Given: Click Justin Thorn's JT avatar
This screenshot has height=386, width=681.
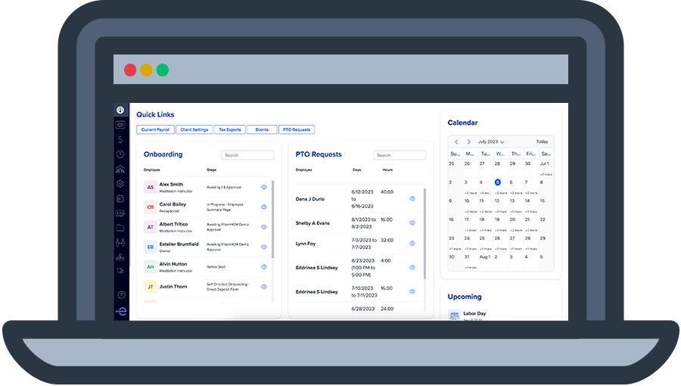Looking at the screenshot, I should pos(151,287).
